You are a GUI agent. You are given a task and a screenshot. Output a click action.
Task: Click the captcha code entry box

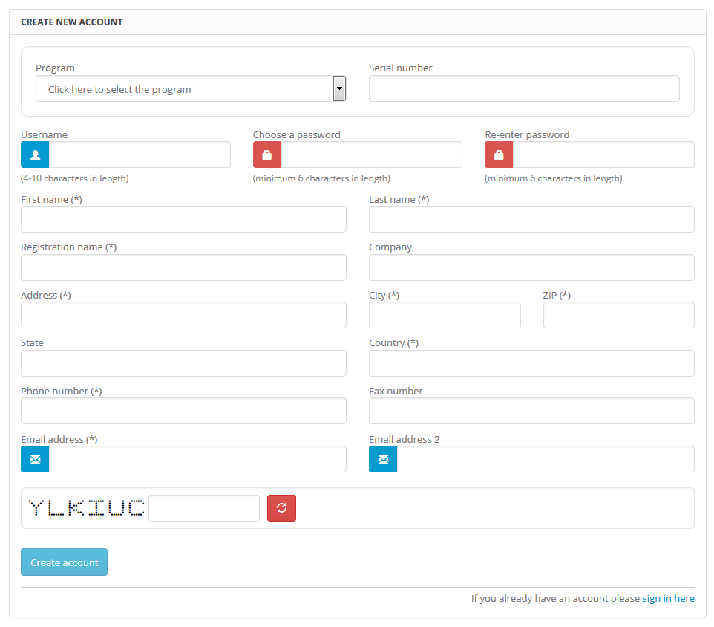(x=204, y=508)
